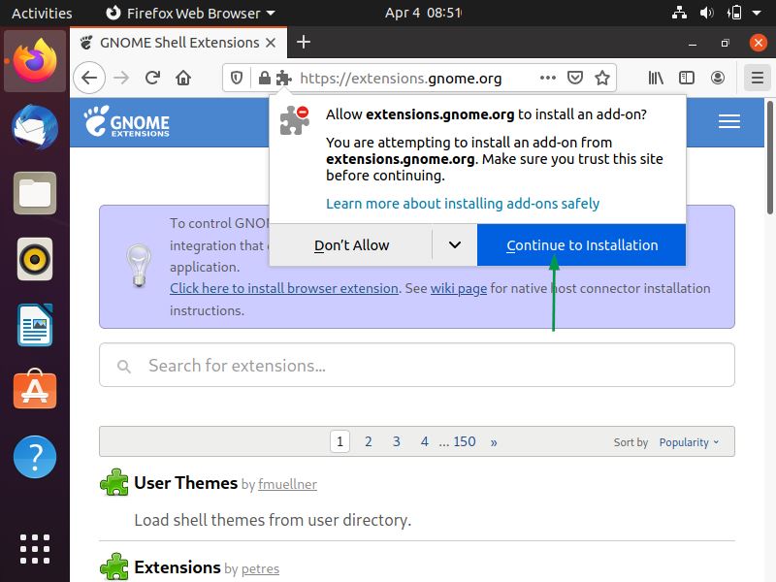The width and height of the screenshot is (776, 582).
Task: Click the browser Back arrow button
Action: (89, 78)
